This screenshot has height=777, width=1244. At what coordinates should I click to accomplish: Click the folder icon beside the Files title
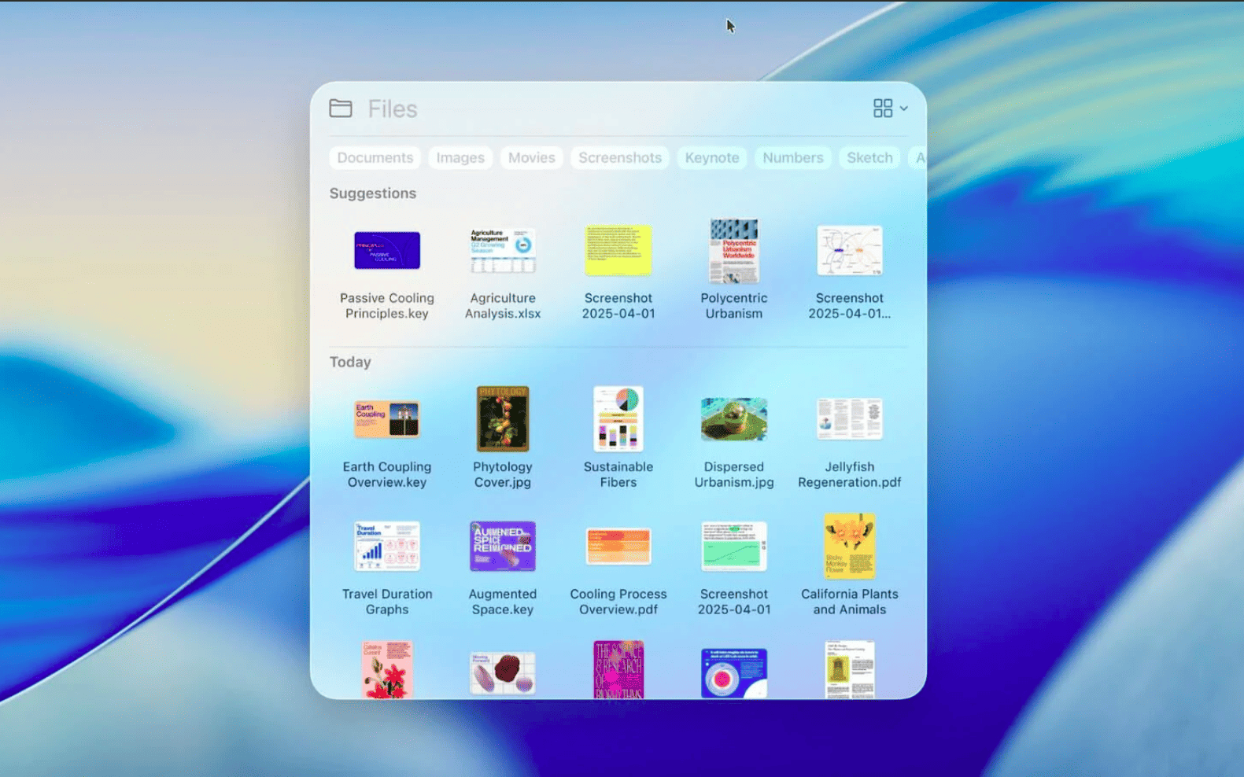pyautogui.click(x=341, y=109)
